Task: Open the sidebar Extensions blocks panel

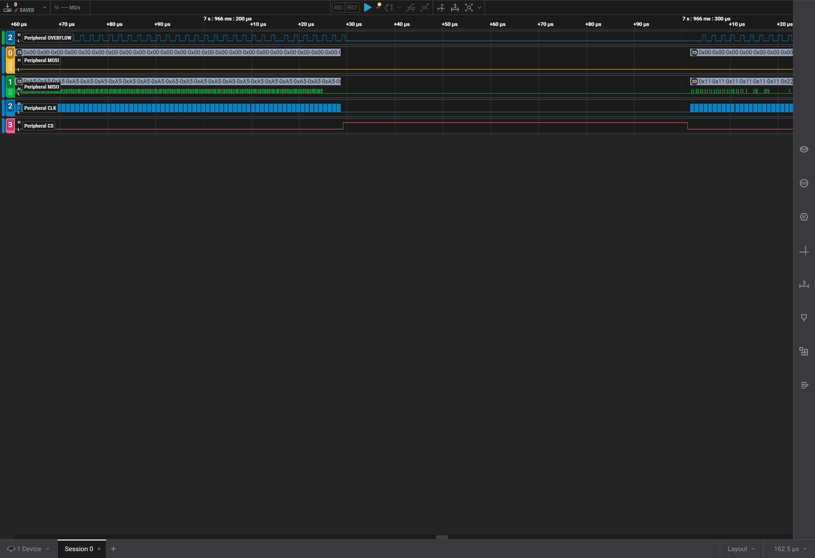Action: click(804, 351)
